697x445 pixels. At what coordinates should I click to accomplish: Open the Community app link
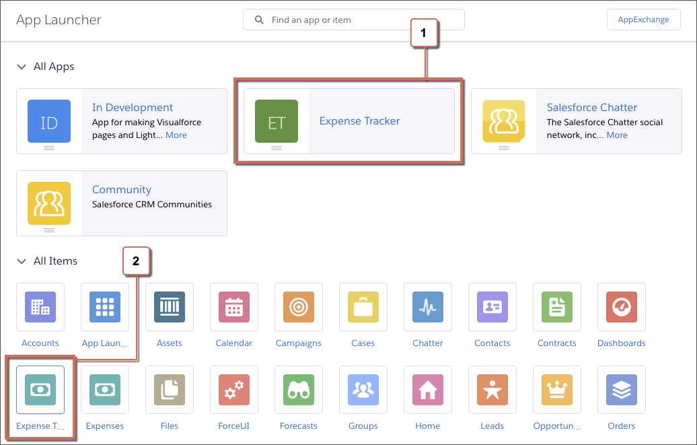(x=122, y=190)
